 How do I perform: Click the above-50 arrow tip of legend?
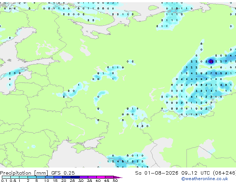(118, 178)
